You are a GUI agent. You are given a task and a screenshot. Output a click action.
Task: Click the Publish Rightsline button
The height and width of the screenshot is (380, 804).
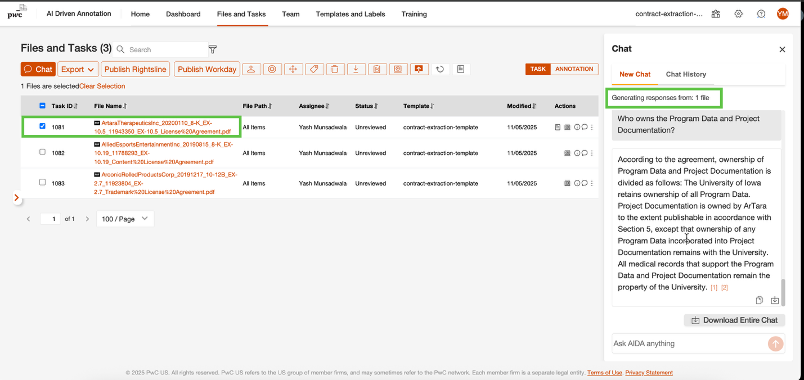tap(135, 69)
